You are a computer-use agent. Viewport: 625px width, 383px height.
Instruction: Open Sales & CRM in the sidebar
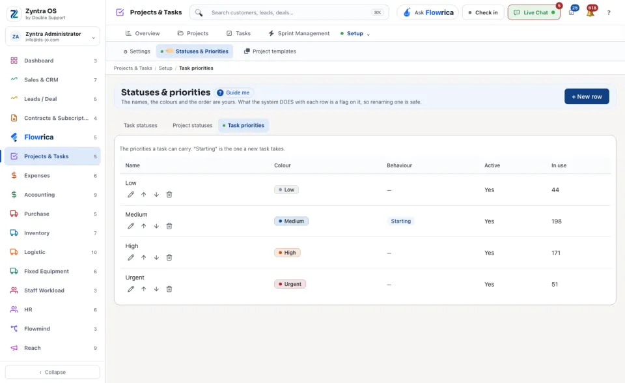point(53,79)
